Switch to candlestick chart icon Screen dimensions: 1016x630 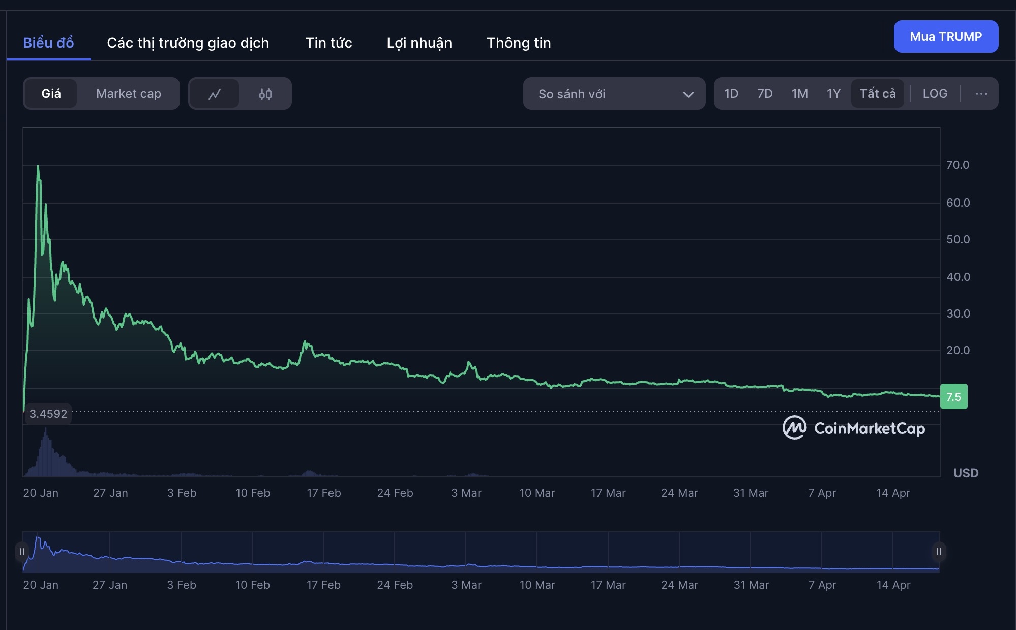pos(265,94)
